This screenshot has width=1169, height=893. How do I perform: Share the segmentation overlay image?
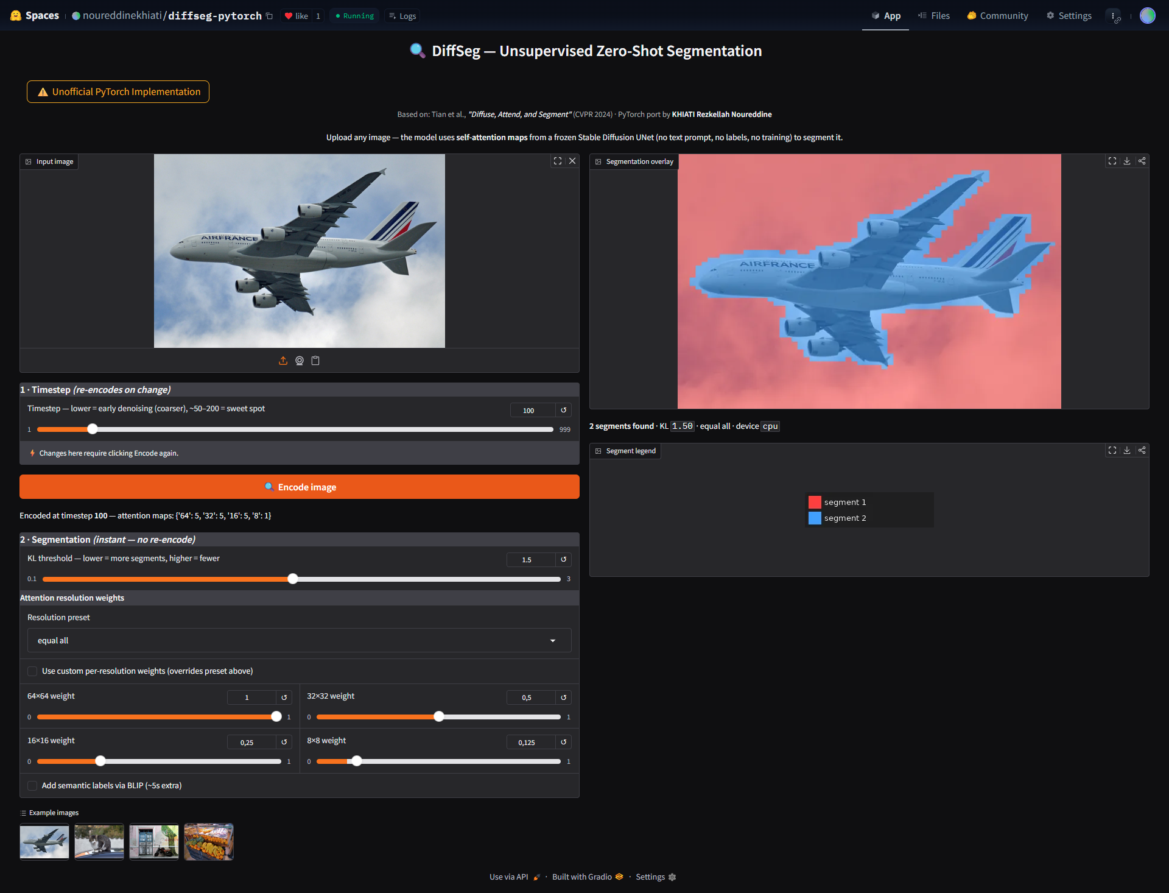pos(1142,161)
